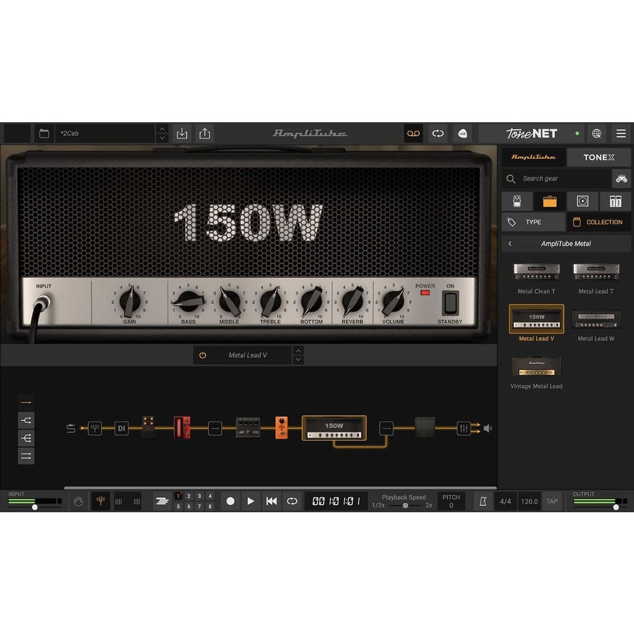
Task: Open the cabinets gear category
Action: click(x=582, y=200)
